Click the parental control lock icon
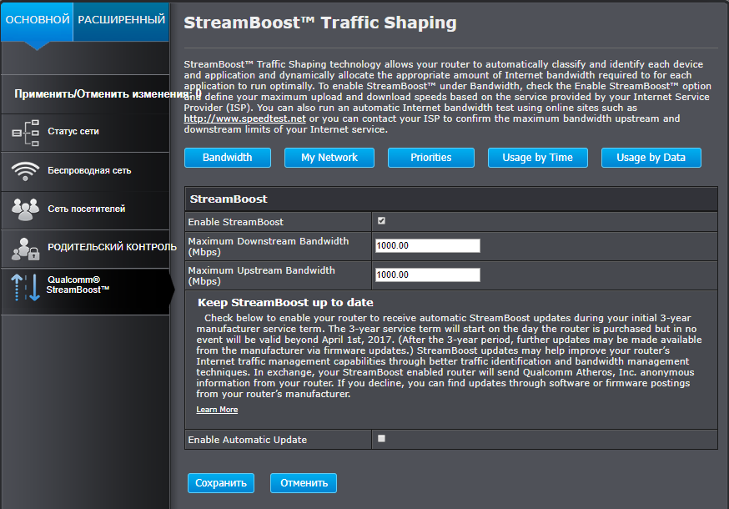This screenshot has width=729, height=509. tap(25, 249)
